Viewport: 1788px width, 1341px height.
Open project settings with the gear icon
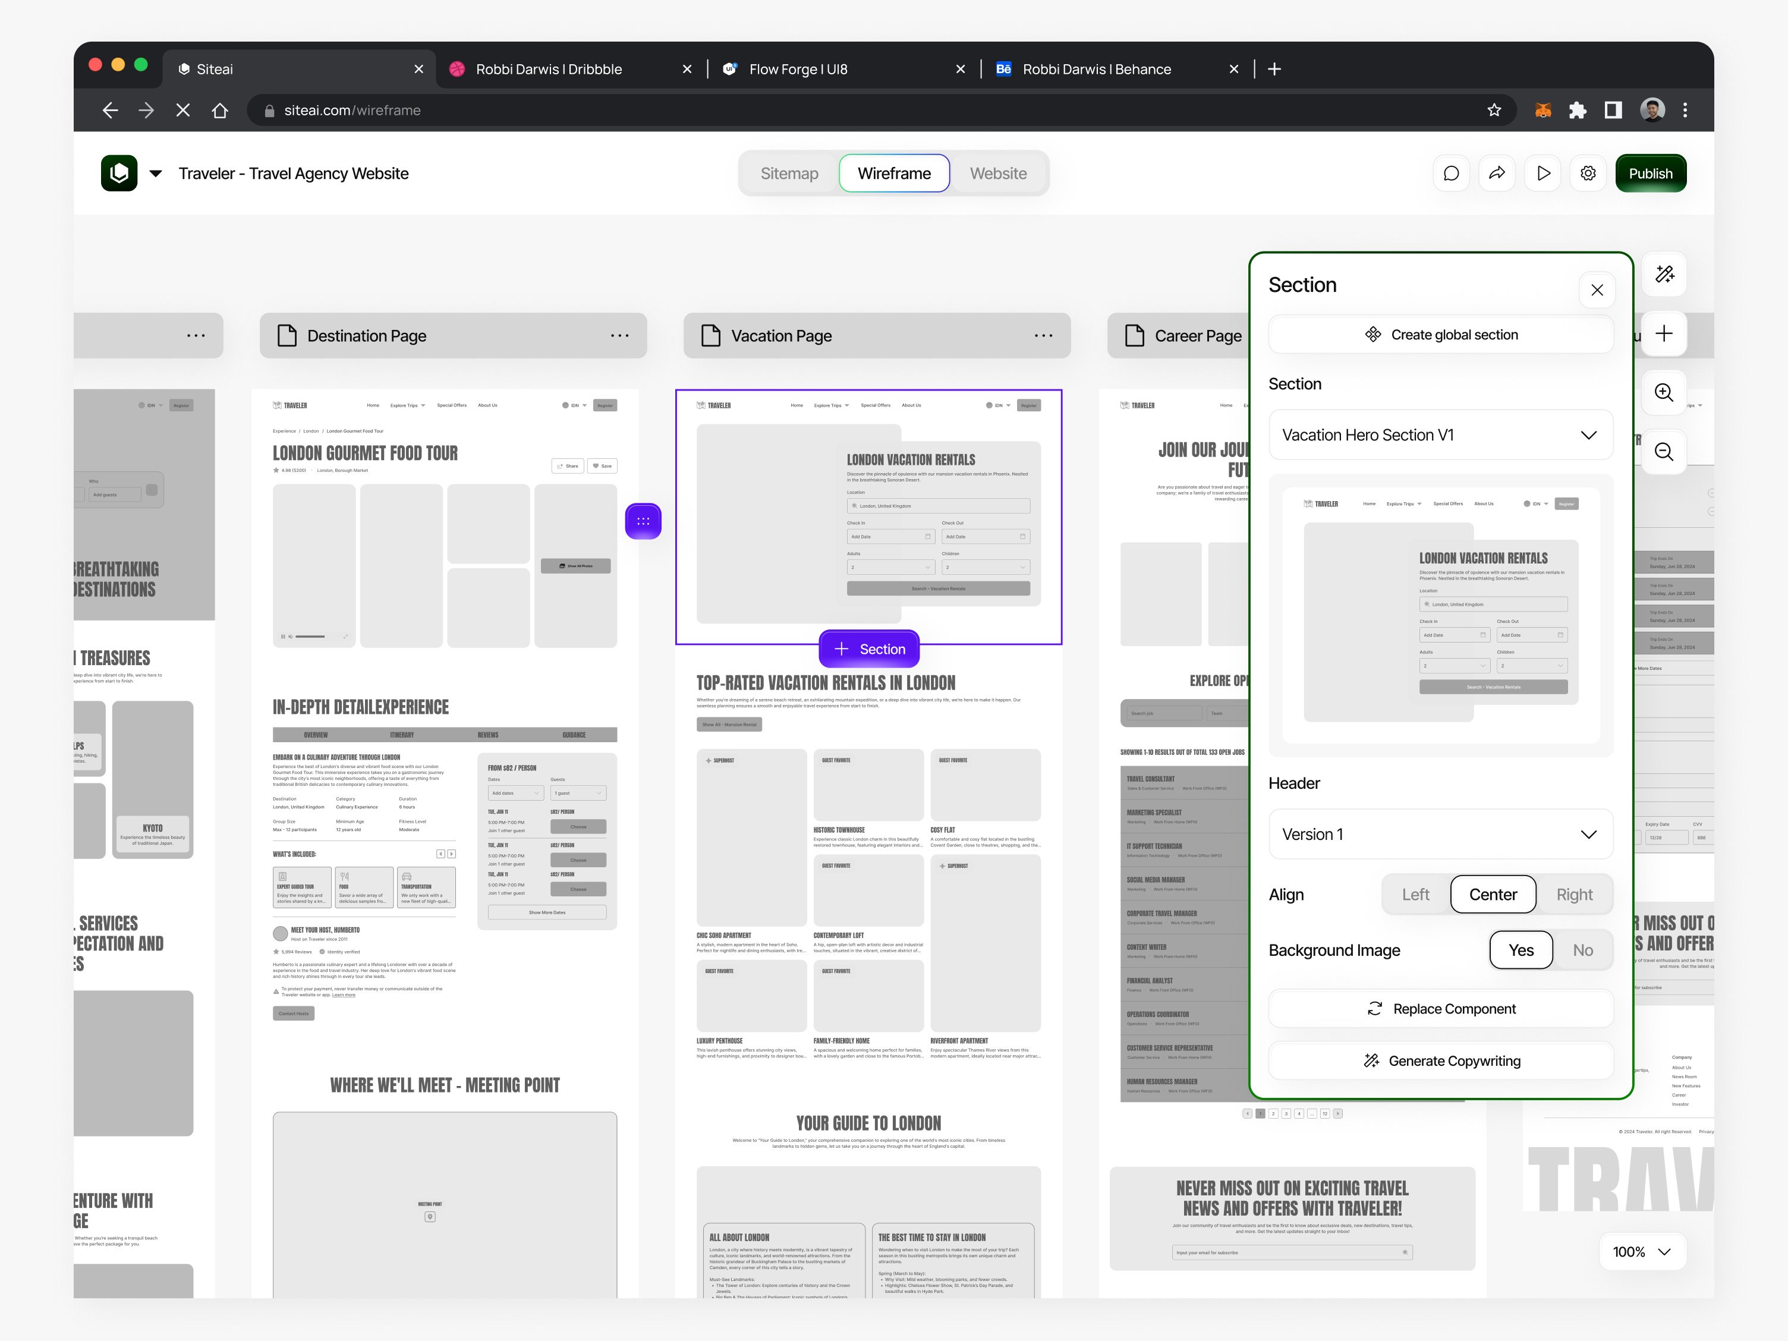click(x=1588, y=172)
